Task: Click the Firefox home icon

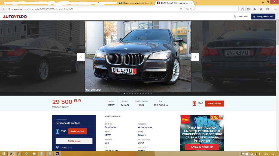Action: pos(261,9)
